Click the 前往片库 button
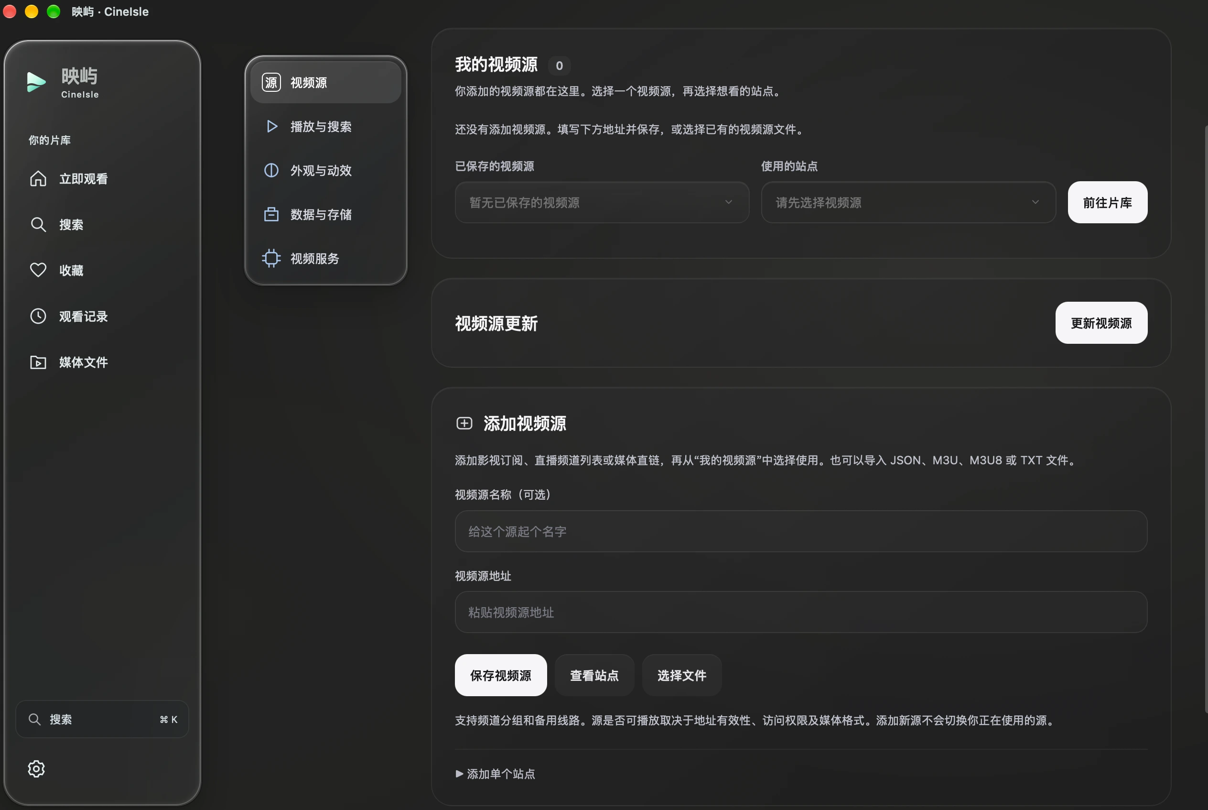Viewport: 1208px width, 810px height. click(1108, 202)
